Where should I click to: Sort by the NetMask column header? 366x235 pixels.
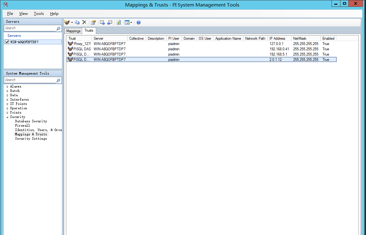pos(306,38)
